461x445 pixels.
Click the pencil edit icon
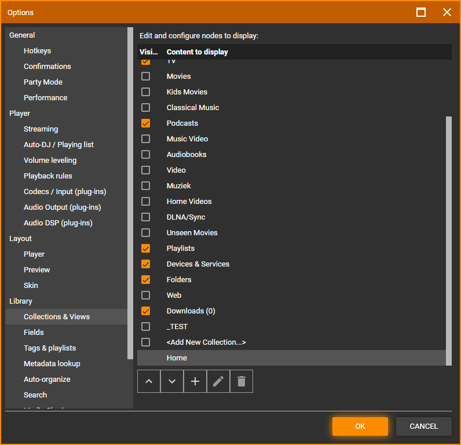tap(218, 381)
